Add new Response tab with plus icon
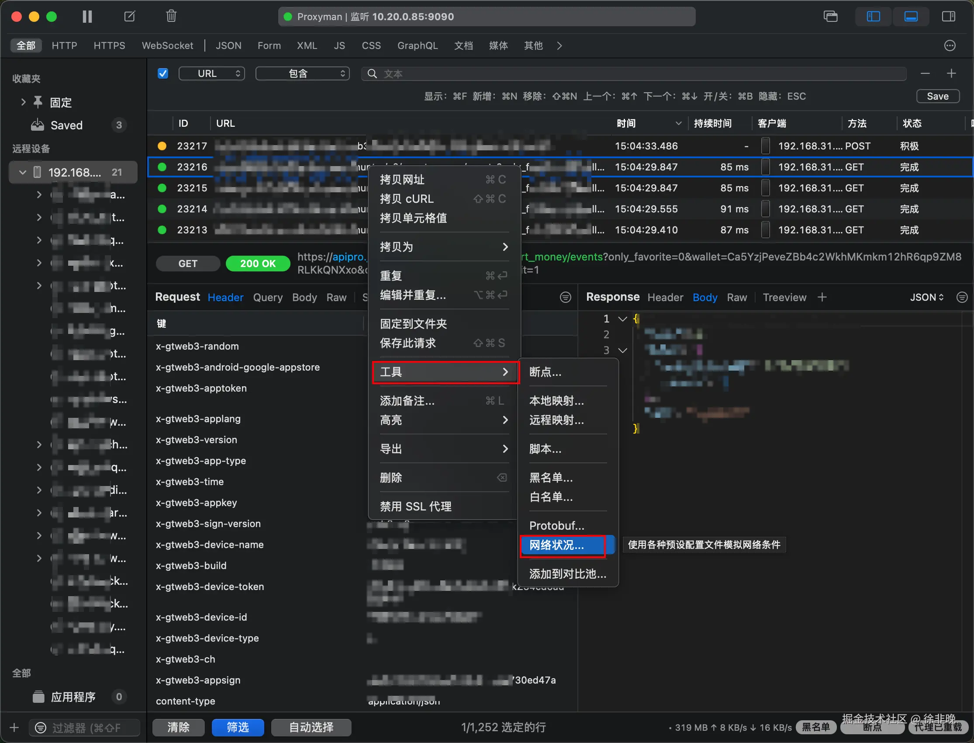Screen dimensions: 974x743 point(822,297)
